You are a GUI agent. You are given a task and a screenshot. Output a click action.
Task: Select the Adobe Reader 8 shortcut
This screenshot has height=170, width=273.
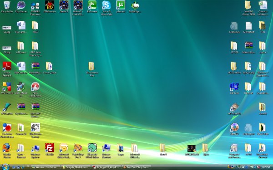(7, 69)
